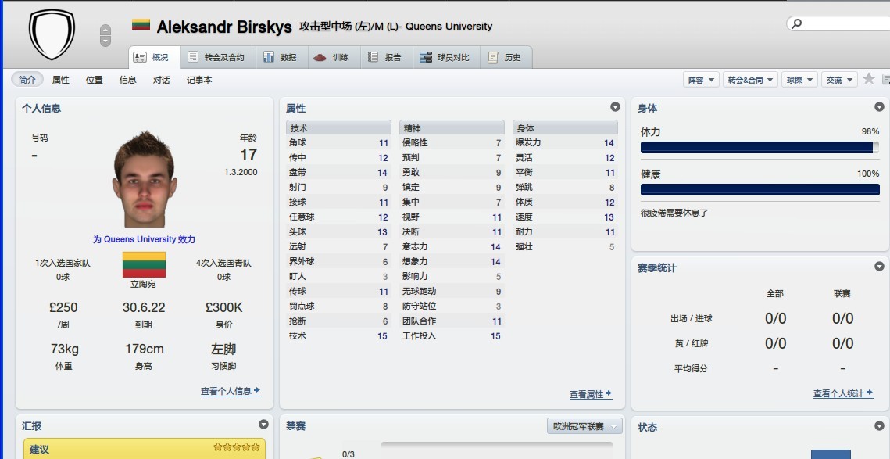Viewport: 890px width, 459px height.
Task: Open the 概况 overview tab
Action: click(x=154, y=57)
